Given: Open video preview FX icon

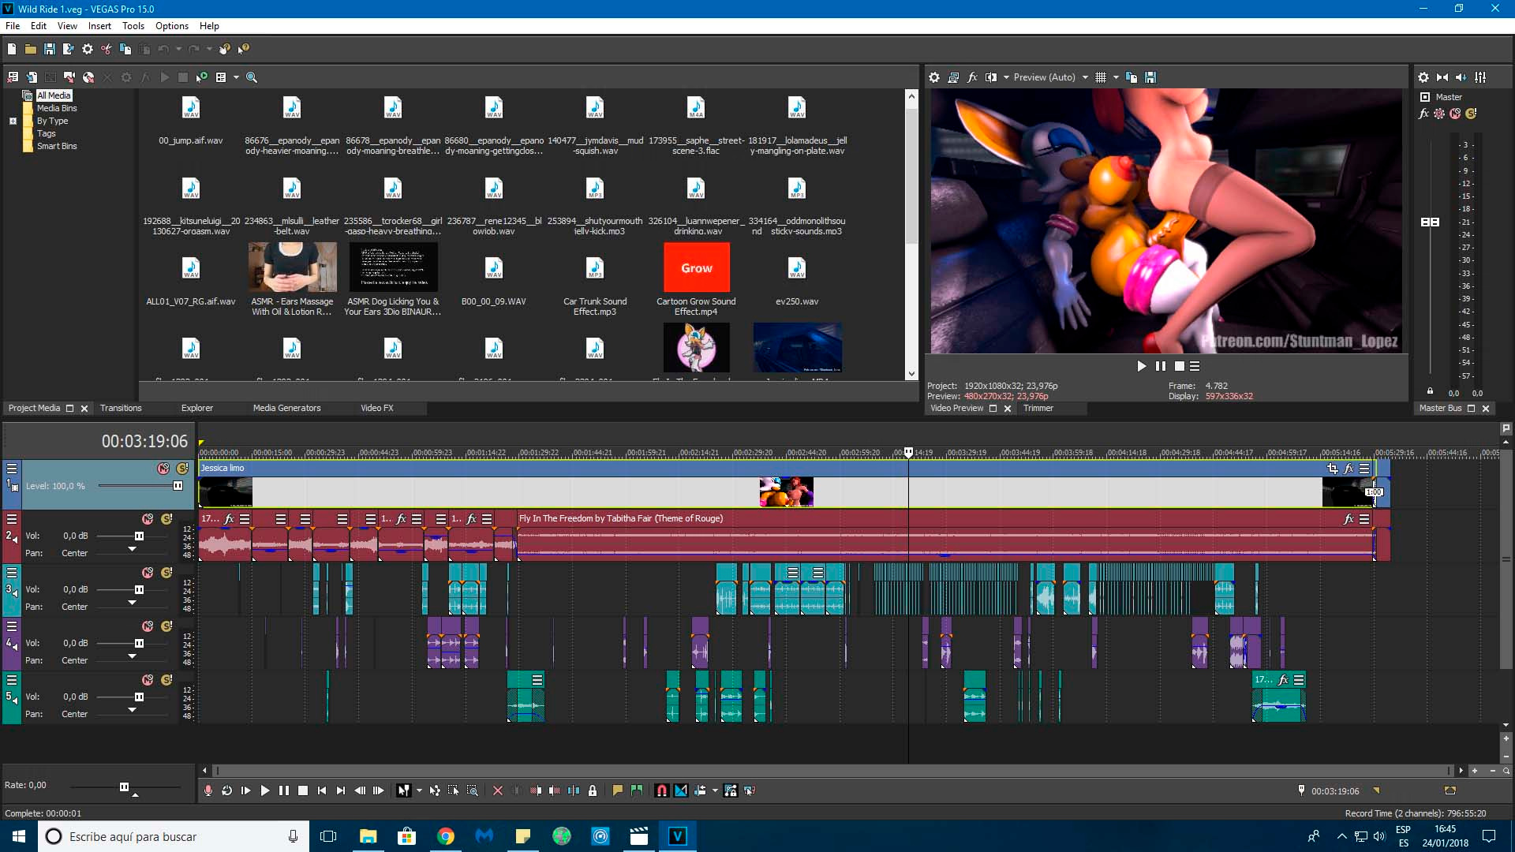Looking at the screenshot, I should [972, 77].
